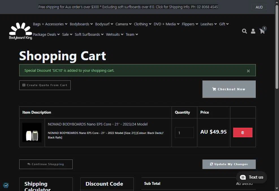Click the Bodyboard King logo

coord(20,31)
